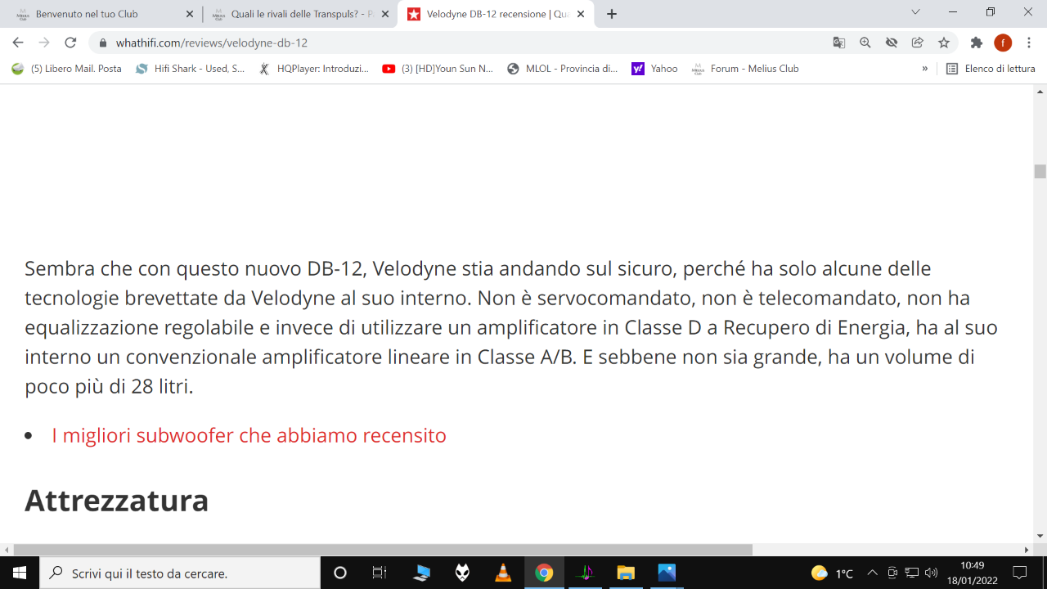Expand hidden bookmarks with the double chevron
1047x589 pixels.
click(x=925, y=69)
